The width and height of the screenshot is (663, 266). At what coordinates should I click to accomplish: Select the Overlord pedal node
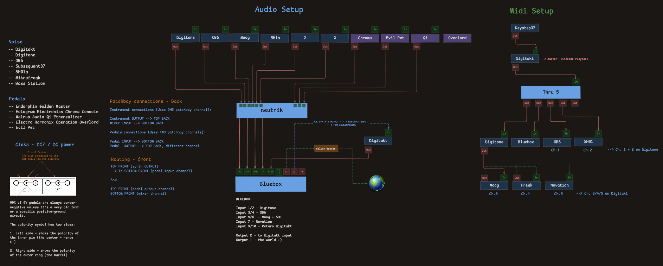tap(457, 38)
